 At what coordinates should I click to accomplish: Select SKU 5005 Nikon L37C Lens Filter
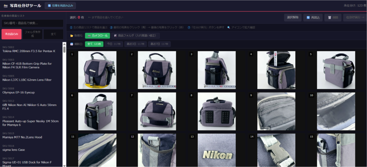coord(32,78)
